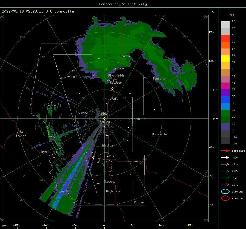The width and height of the screenshot is (246, 229).
Task: Click the Limestone label
Action: click(52, 105)
